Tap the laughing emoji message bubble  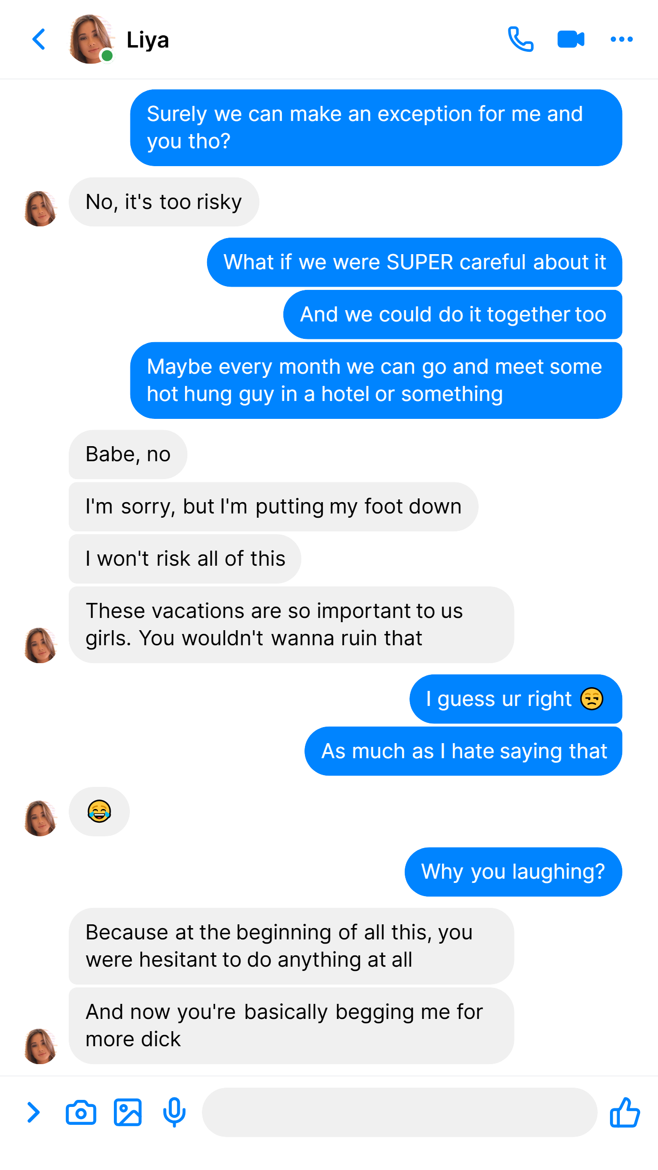99,811
